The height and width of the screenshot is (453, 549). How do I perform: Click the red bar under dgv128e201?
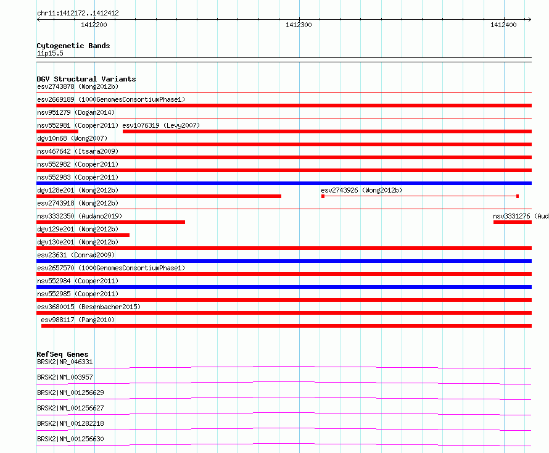[x=159, y=196]
